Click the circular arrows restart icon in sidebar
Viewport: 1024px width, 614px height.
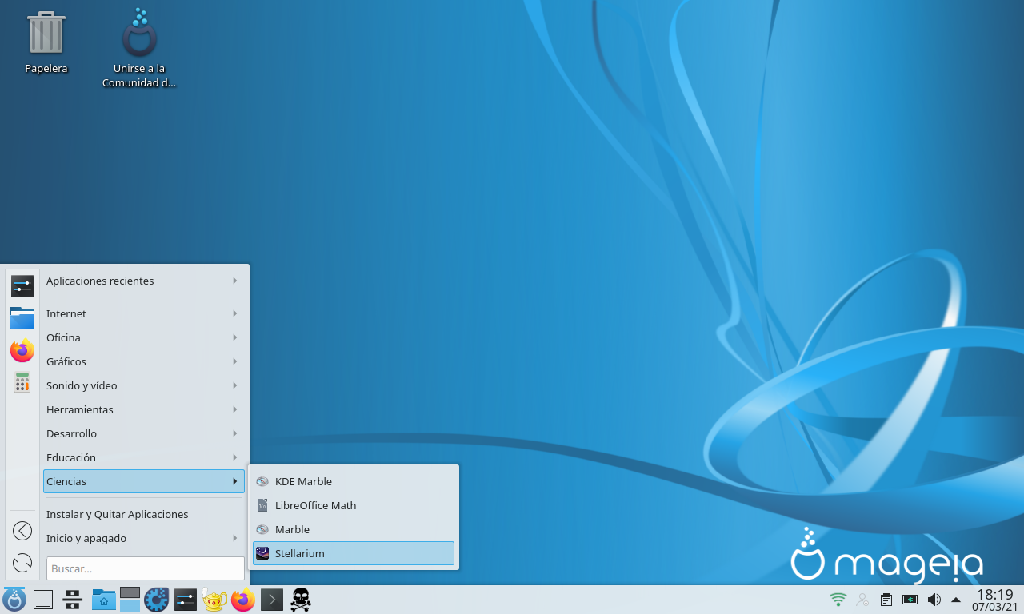[22, 563]
